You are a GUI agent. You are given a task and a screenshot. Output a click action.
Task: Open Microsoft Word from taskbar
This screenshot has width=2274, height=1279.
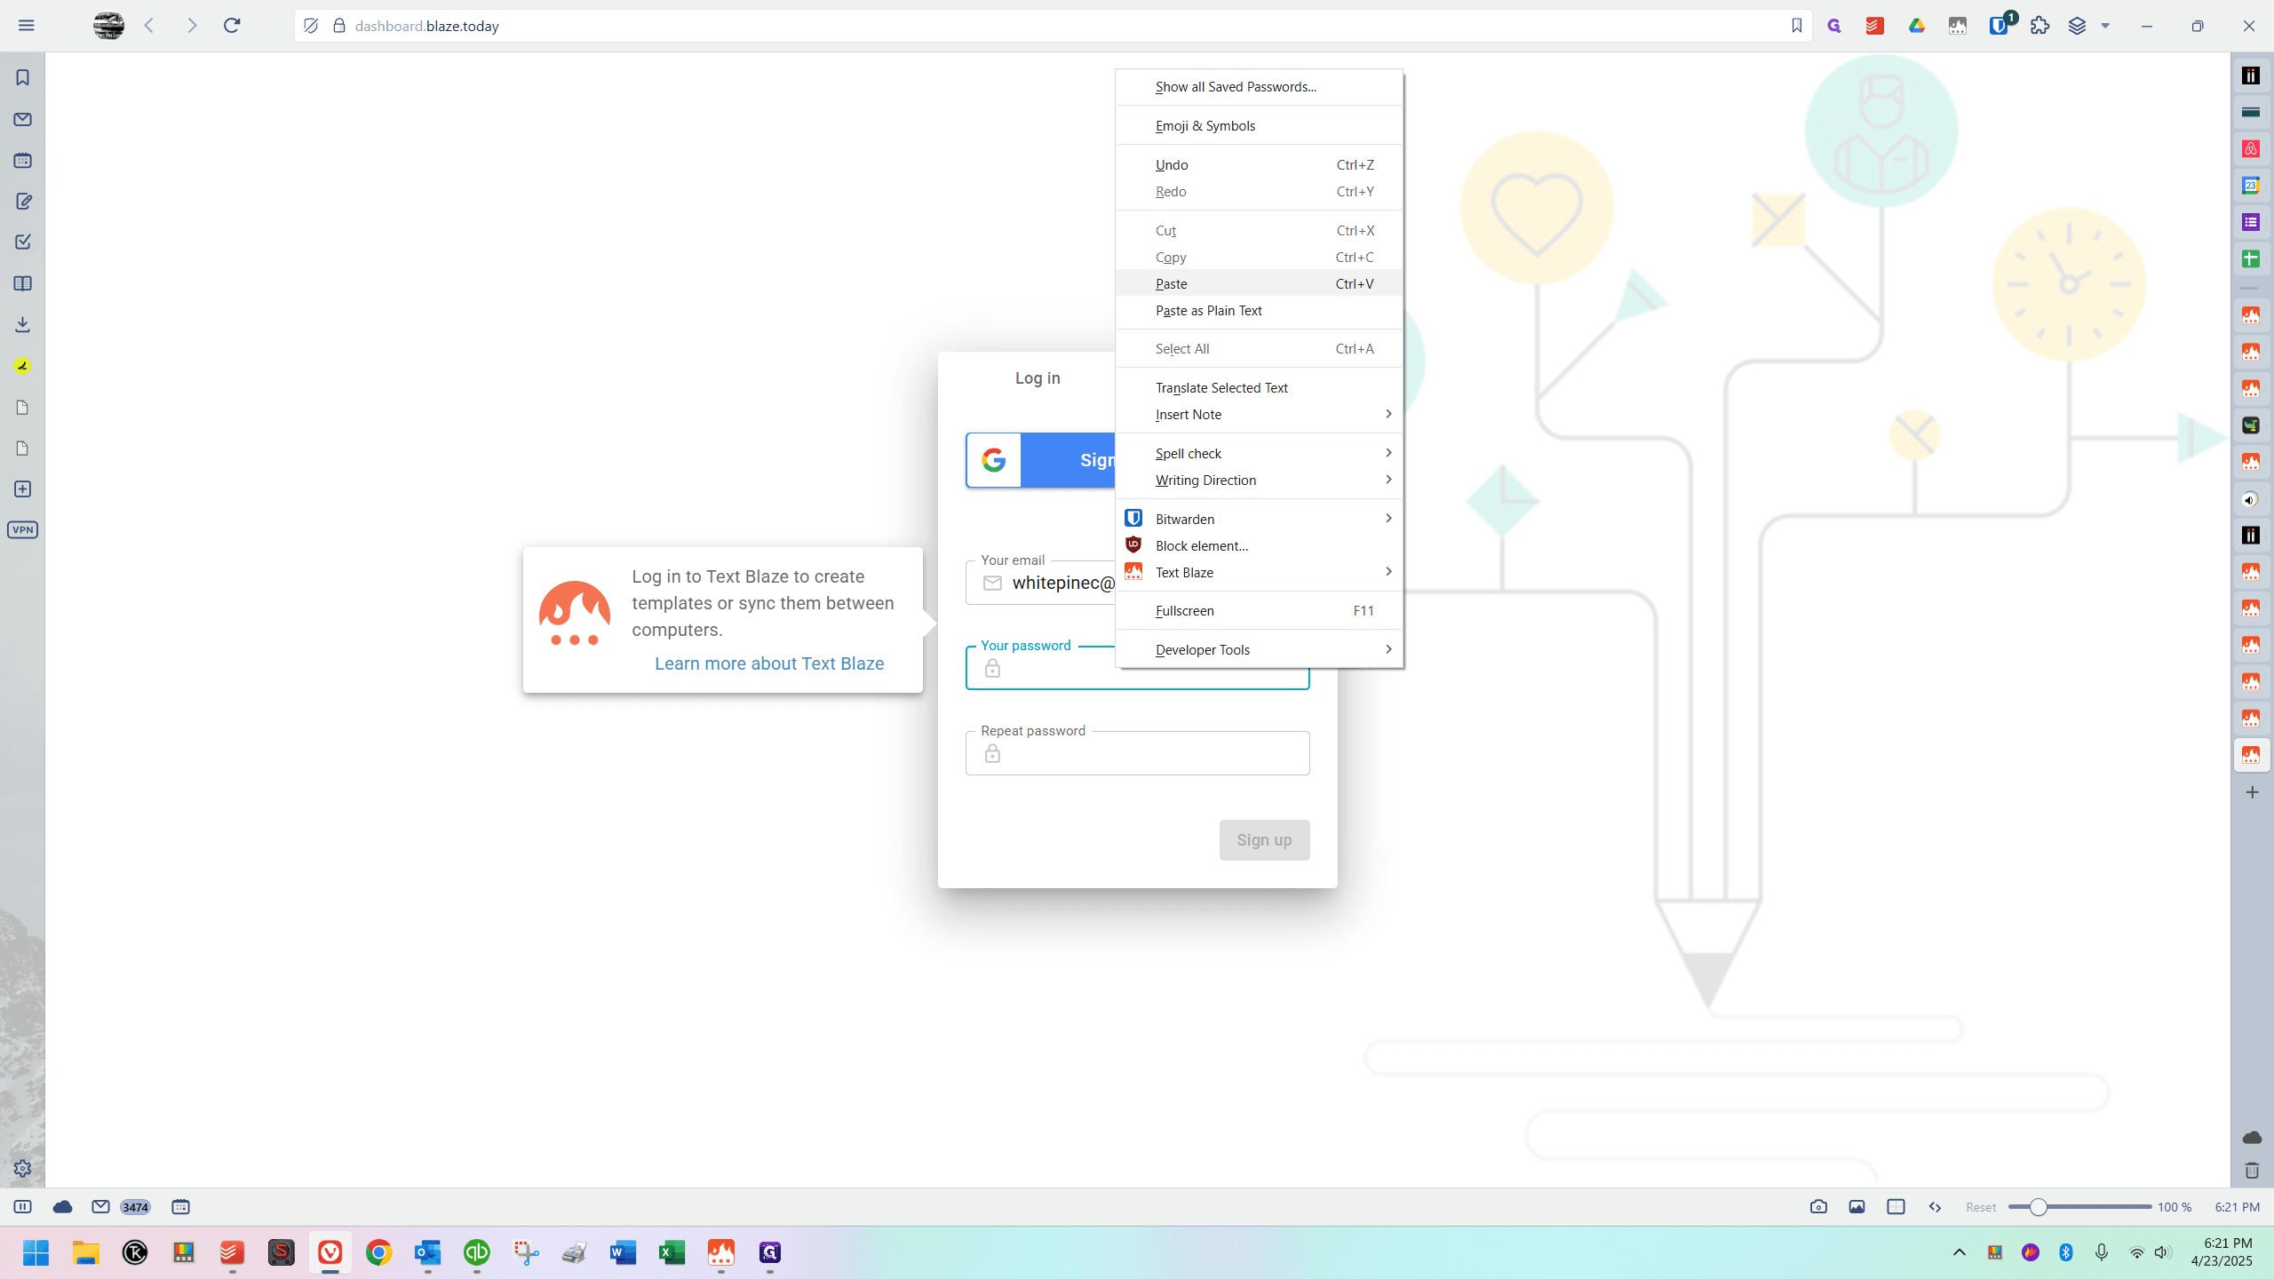[x=623, y=1252]
